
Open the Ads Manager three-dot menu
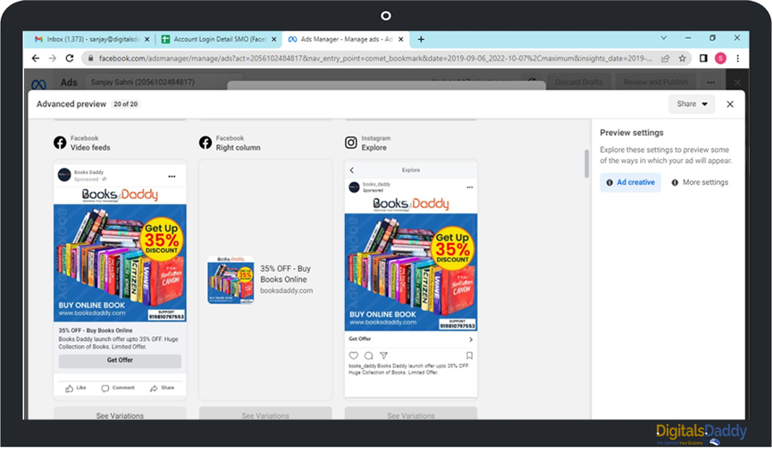pyautogui.click(x=711, y=82)
